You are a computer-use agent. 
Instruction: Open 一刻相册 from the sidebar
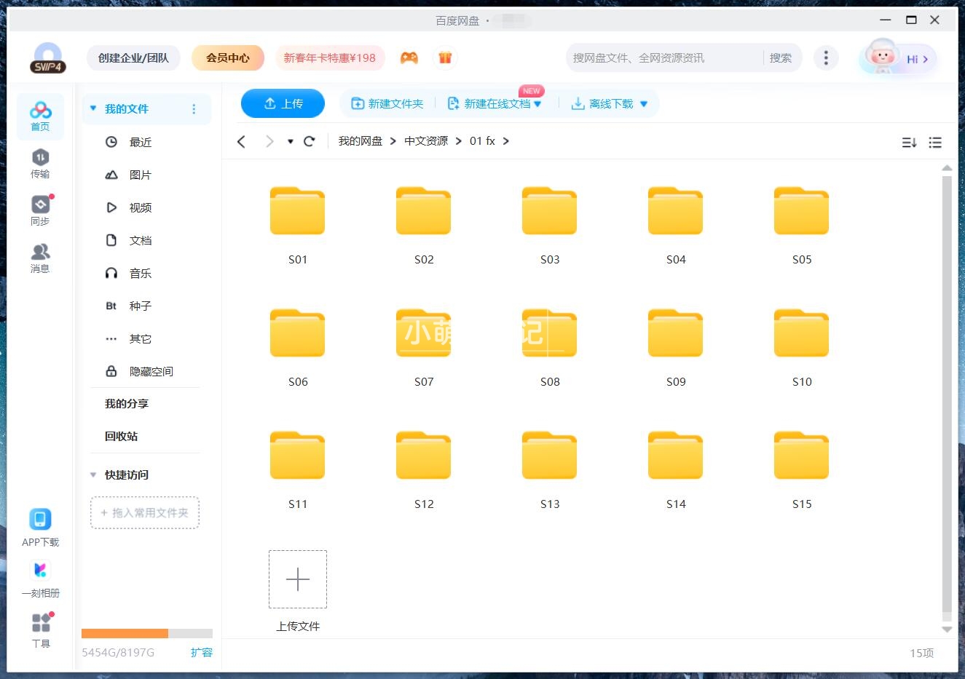(x=40, y=570)
